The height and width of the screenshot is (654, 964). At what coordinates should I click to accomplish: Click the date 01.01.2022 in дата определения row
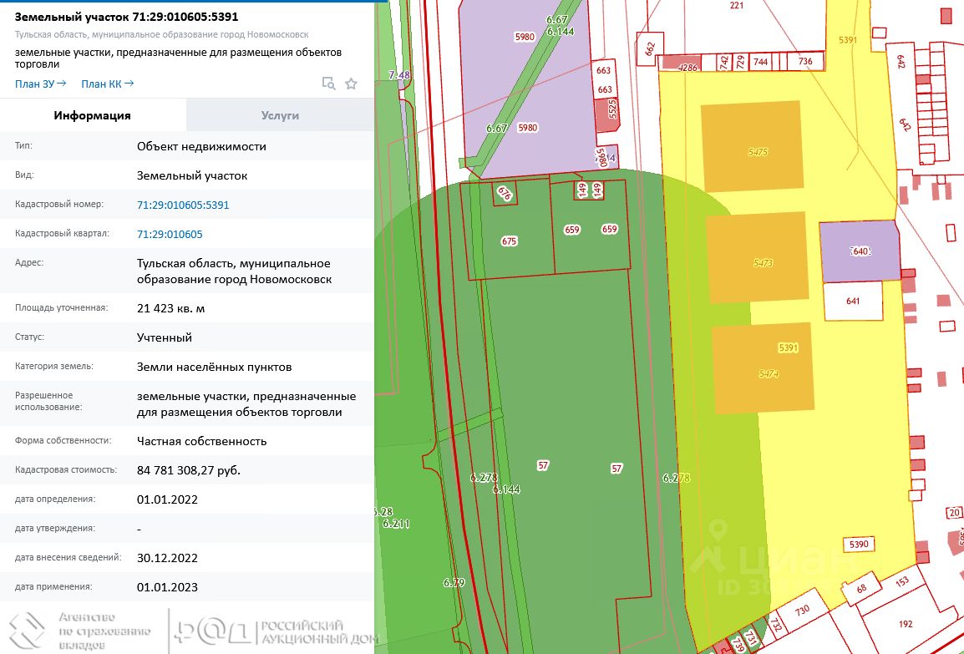point(167,499)
